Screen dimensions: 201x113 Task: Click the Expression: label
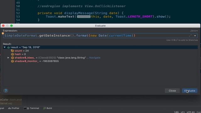point(10,31)
